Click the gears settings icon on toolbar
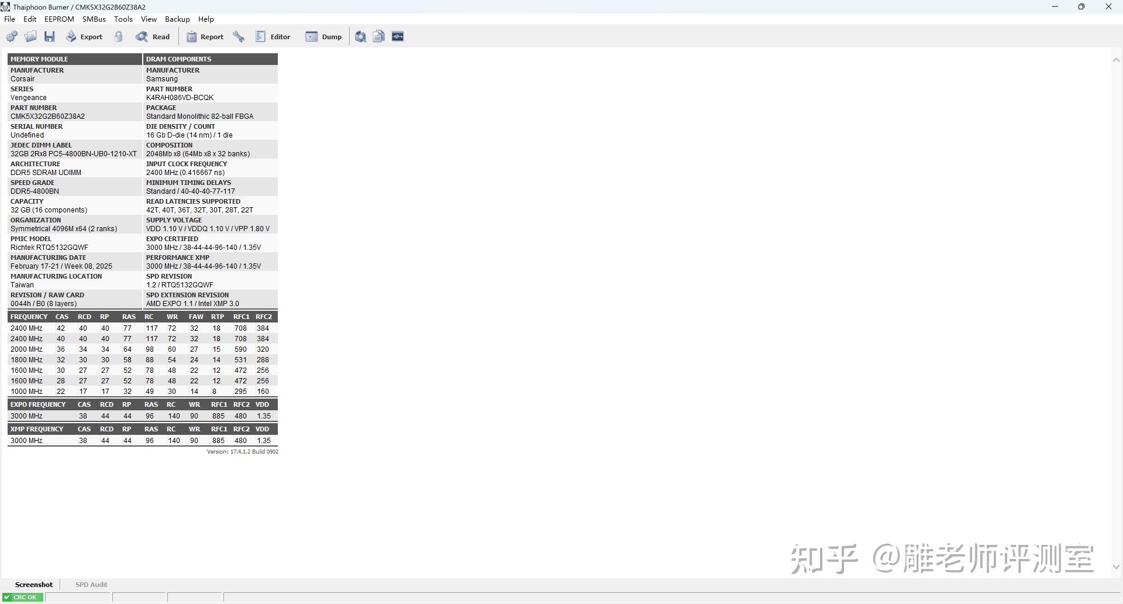This screenshot has width=1123, height=604. pyautogui.click(x=12, y=36)
